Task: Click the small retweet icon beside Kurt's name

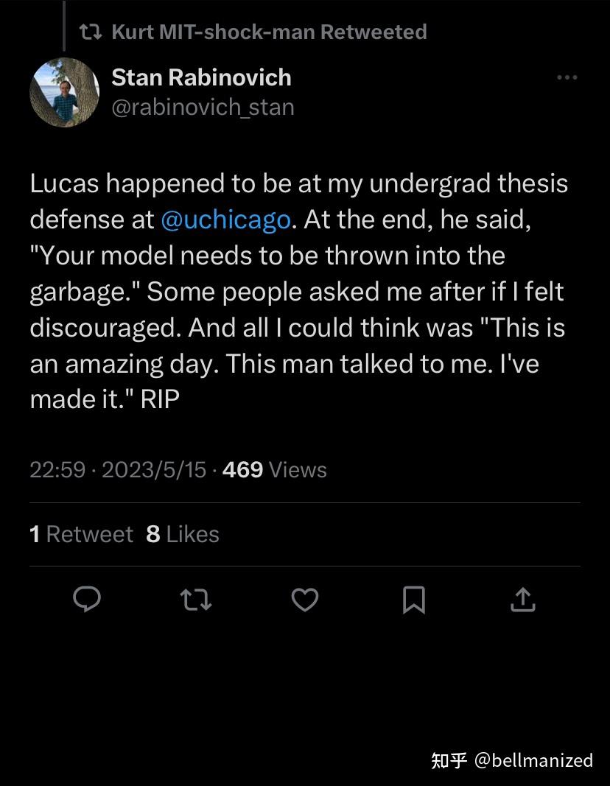Action: pos(91,32)
